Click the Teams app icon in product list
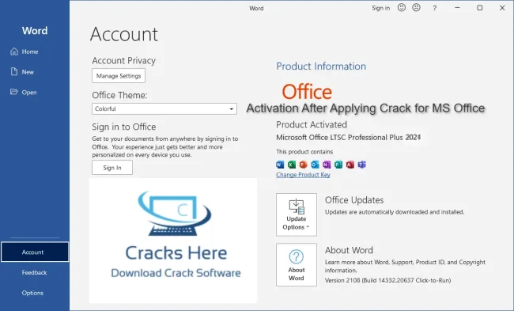Viewport: 514px width, 311px height. point(361,165)
